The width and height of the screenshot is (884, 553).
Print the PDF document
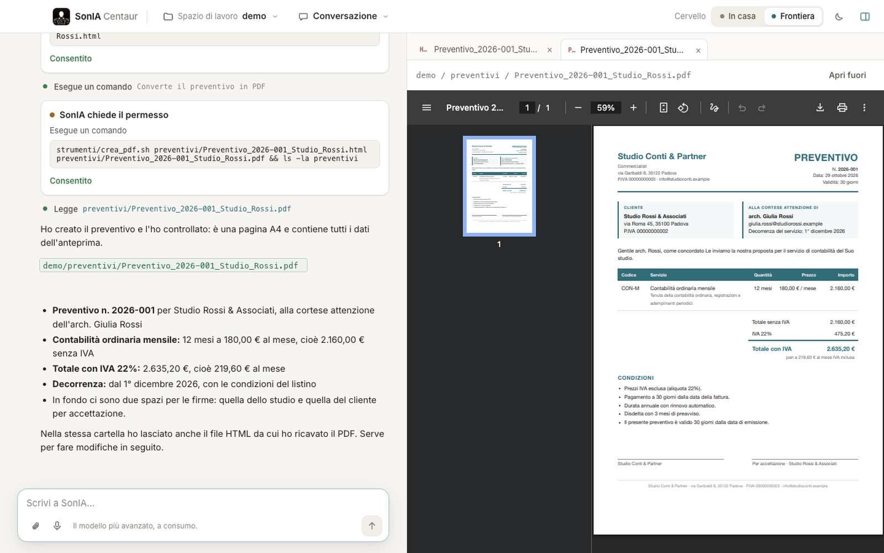click(842, 108)
